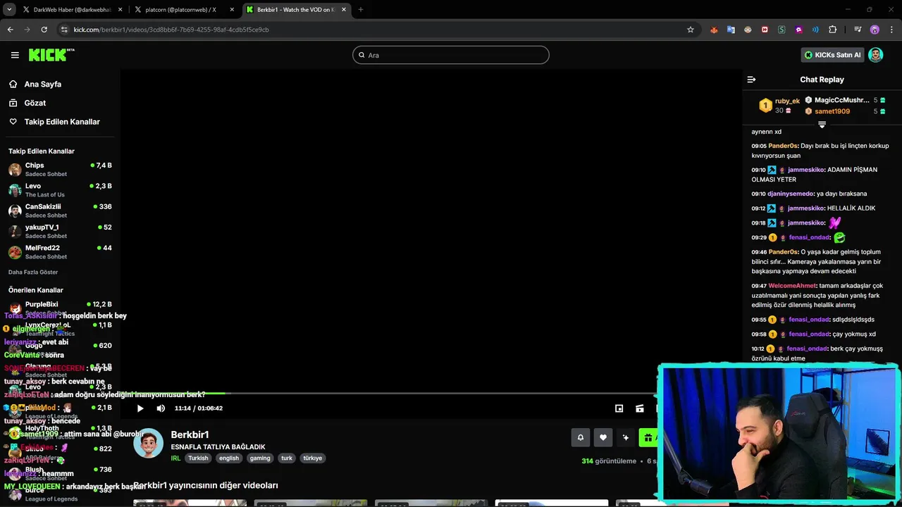Reload the current page
This screenshot has height=507, width=902.
click(x=44, y=30)
